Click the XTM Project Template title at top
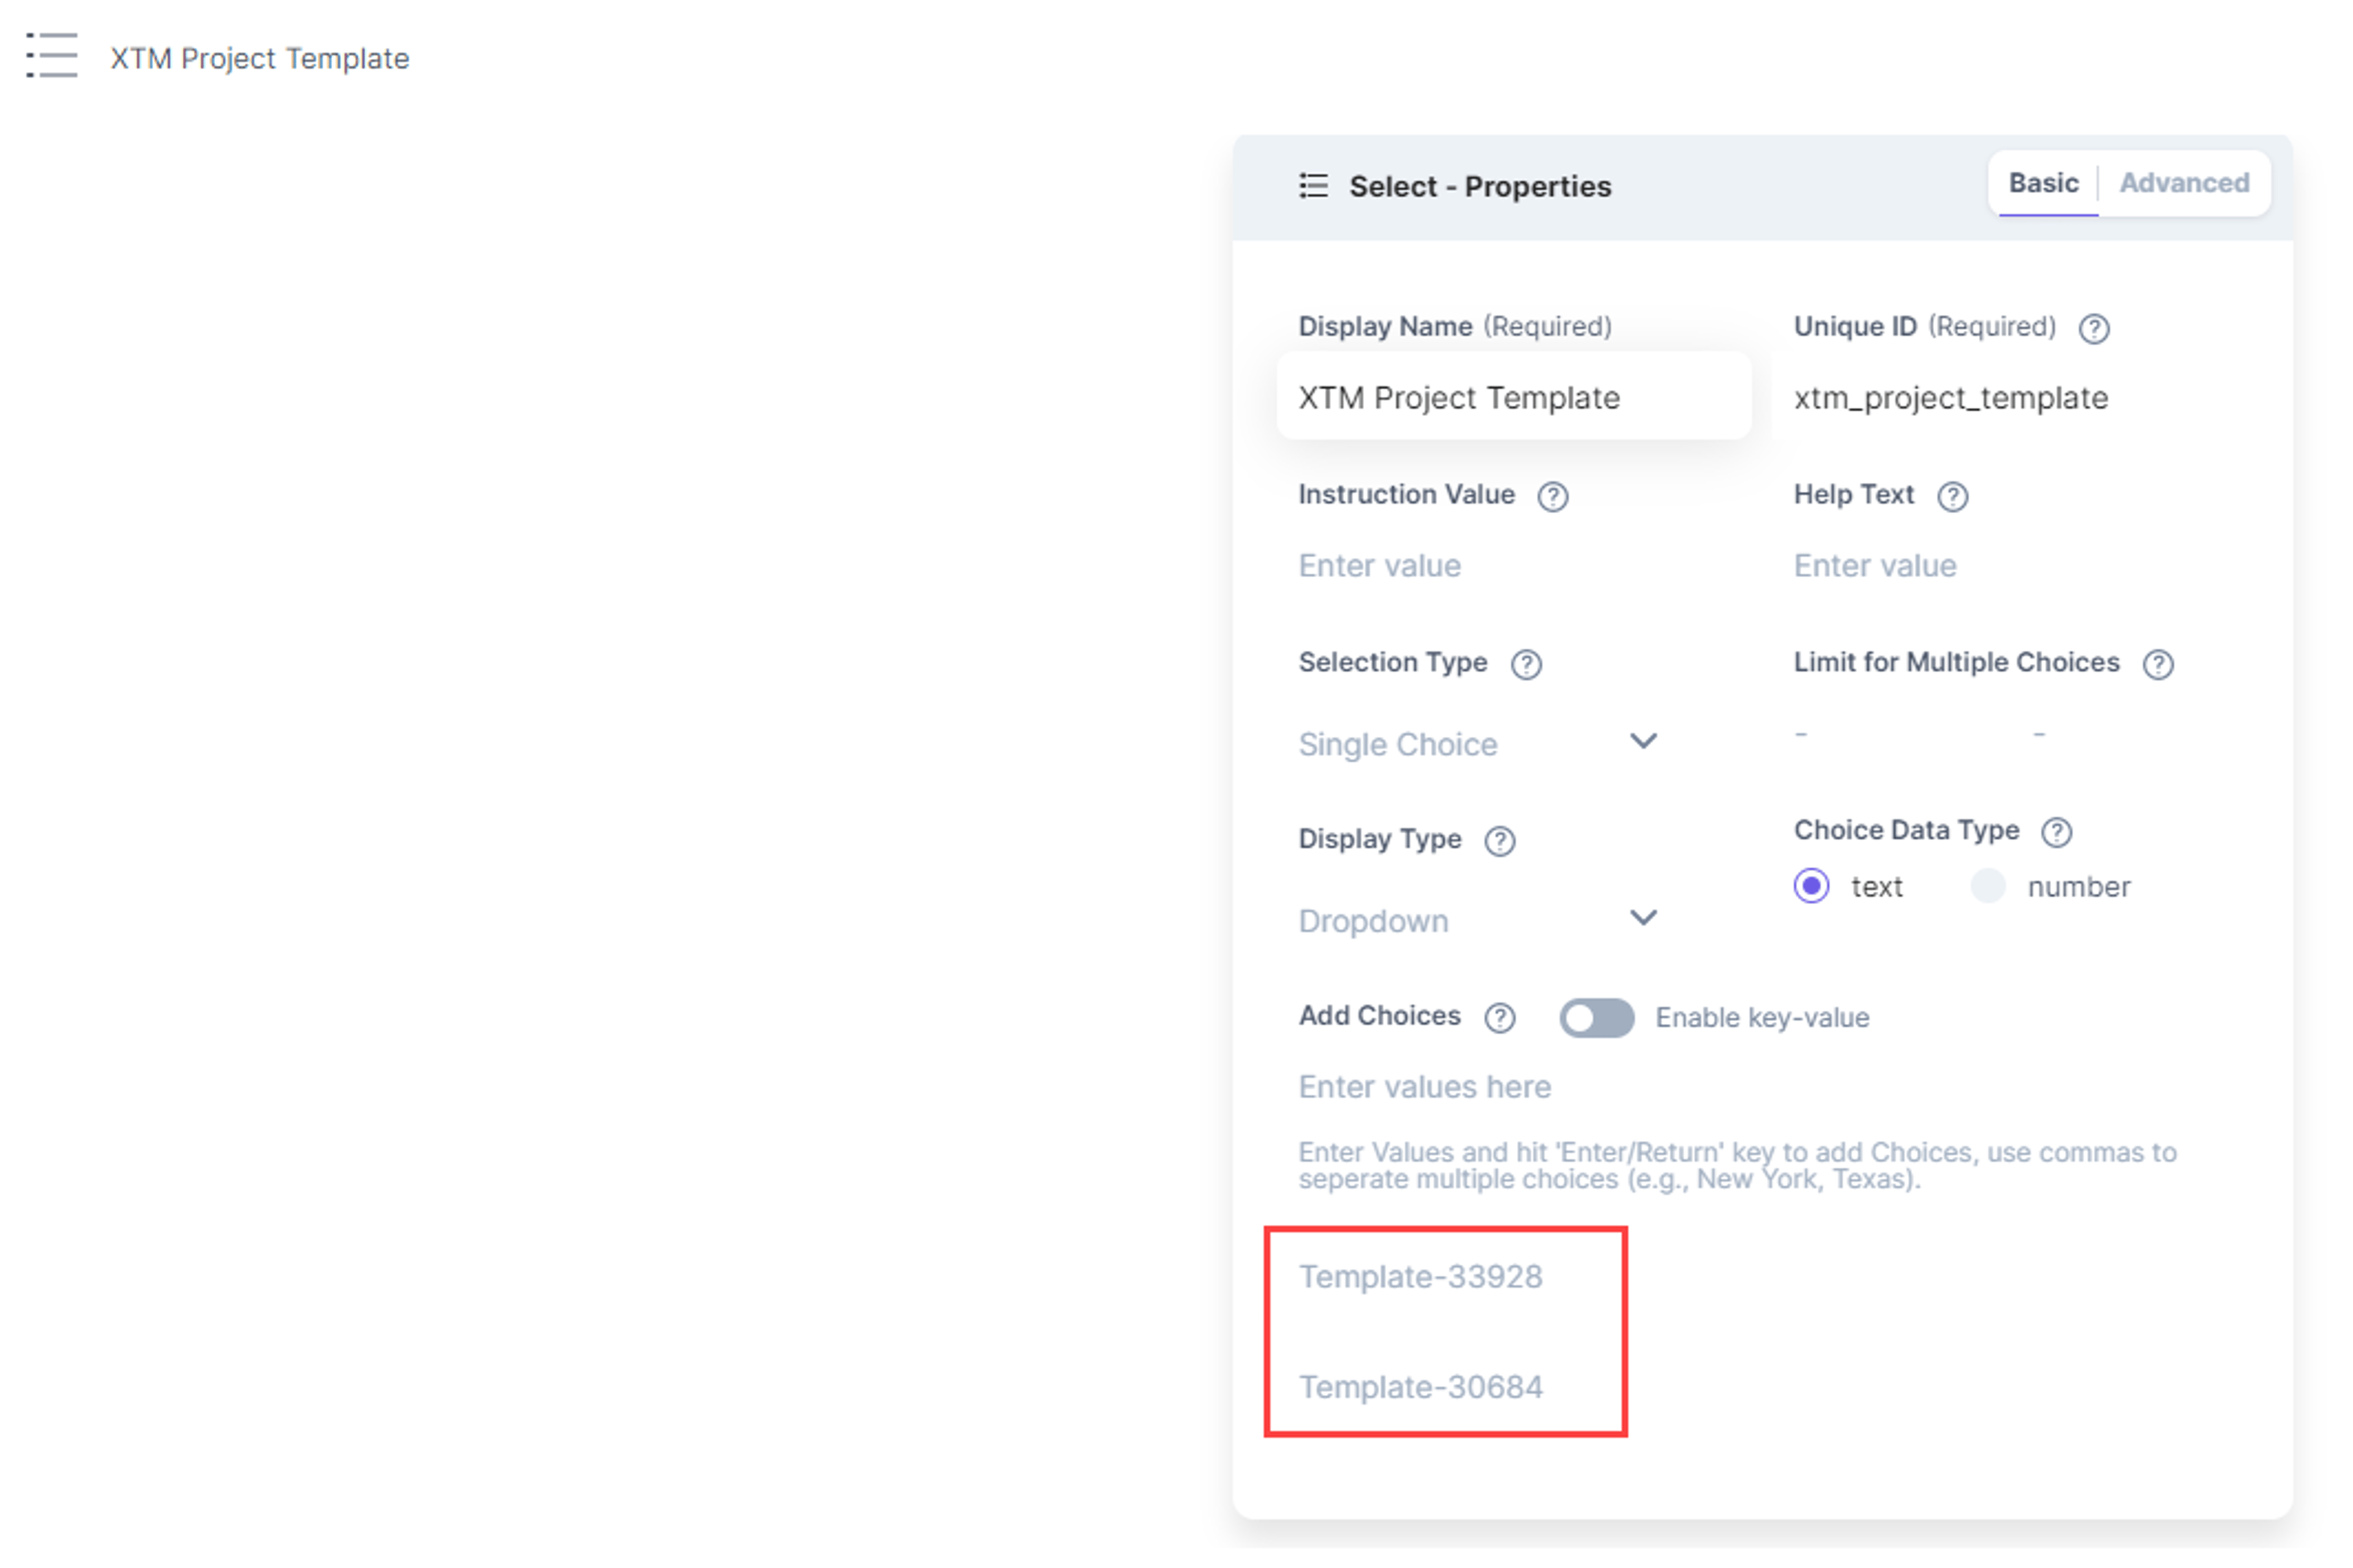The image size is (2353, 1568). (259, 59)
